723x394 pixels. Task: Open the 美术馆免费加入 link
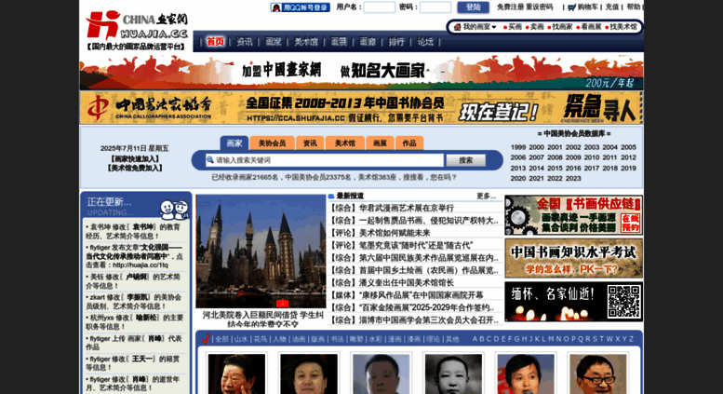(x=135, y=168)
